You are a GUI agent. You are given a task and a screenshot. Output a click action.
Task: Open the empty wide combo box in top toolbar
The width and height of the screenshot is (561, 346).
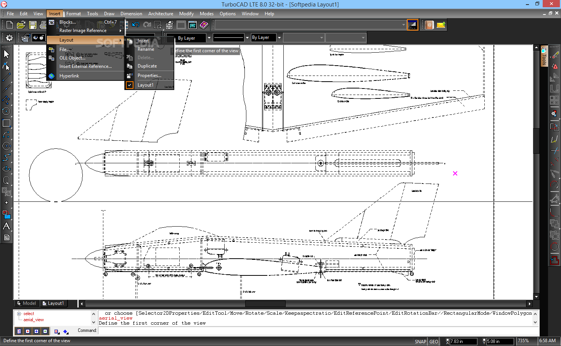pos(310,25)
